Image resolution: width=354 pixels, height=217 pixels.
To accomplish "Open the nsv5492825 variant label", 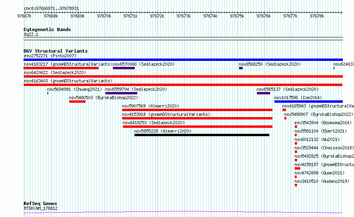I will pyautogui.click(x=324, y=156).
